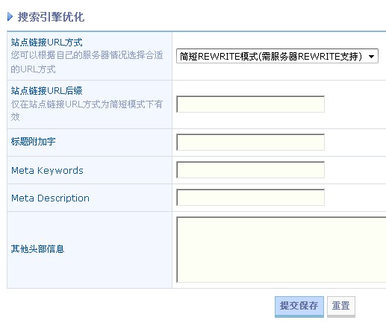Image resolution: width=386 pixels, height=326 pixels.
Task: Focus the 其他头部信息 textarea
Action: [281, 250]
